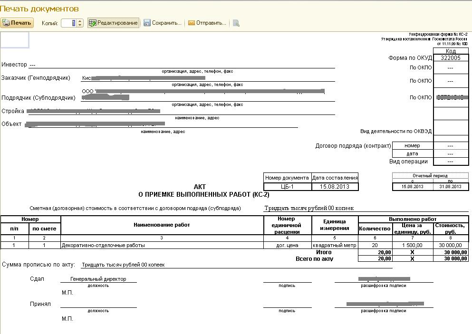Viewport: 472px width, 334px height.
Task: Click the Инвестор label
Action: coord(14,65)
